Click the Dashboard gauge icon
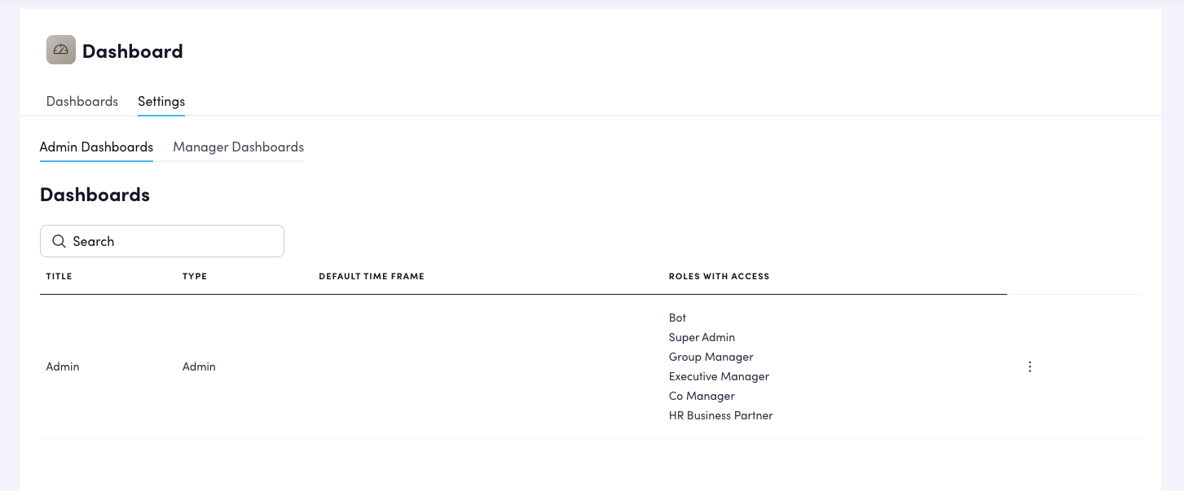 point(61,50)
